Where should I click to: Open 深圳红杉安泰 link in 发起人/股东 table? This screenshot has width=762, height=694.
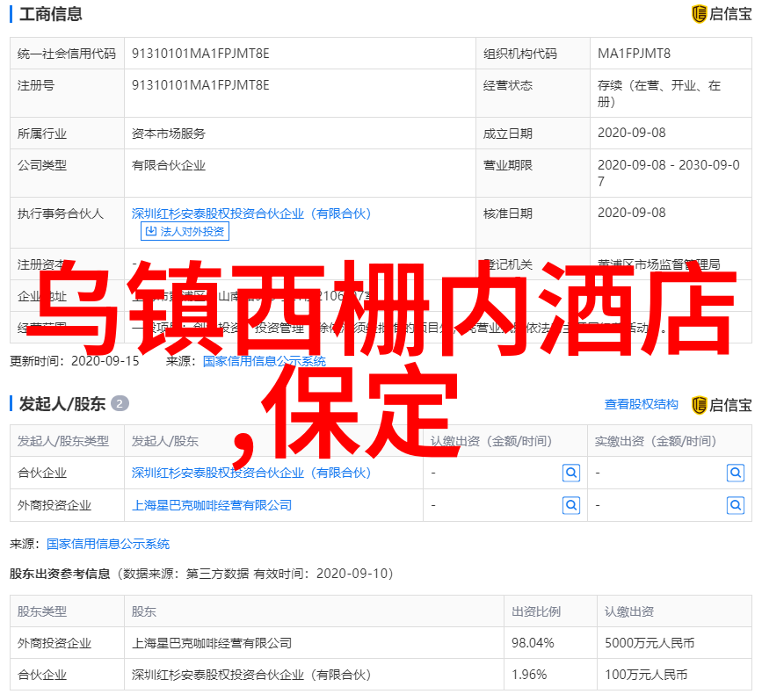[x=251, y=473]
